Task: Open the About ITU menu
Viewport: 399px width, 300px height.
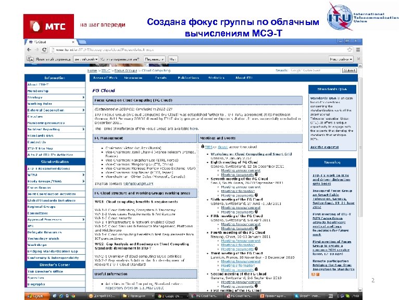Action: (x=244, y=78)
